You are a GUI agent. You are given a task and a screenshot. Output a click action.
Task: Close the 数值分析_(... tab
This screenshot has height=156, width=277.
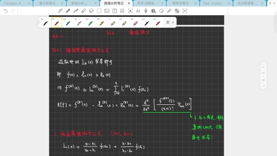96,3
